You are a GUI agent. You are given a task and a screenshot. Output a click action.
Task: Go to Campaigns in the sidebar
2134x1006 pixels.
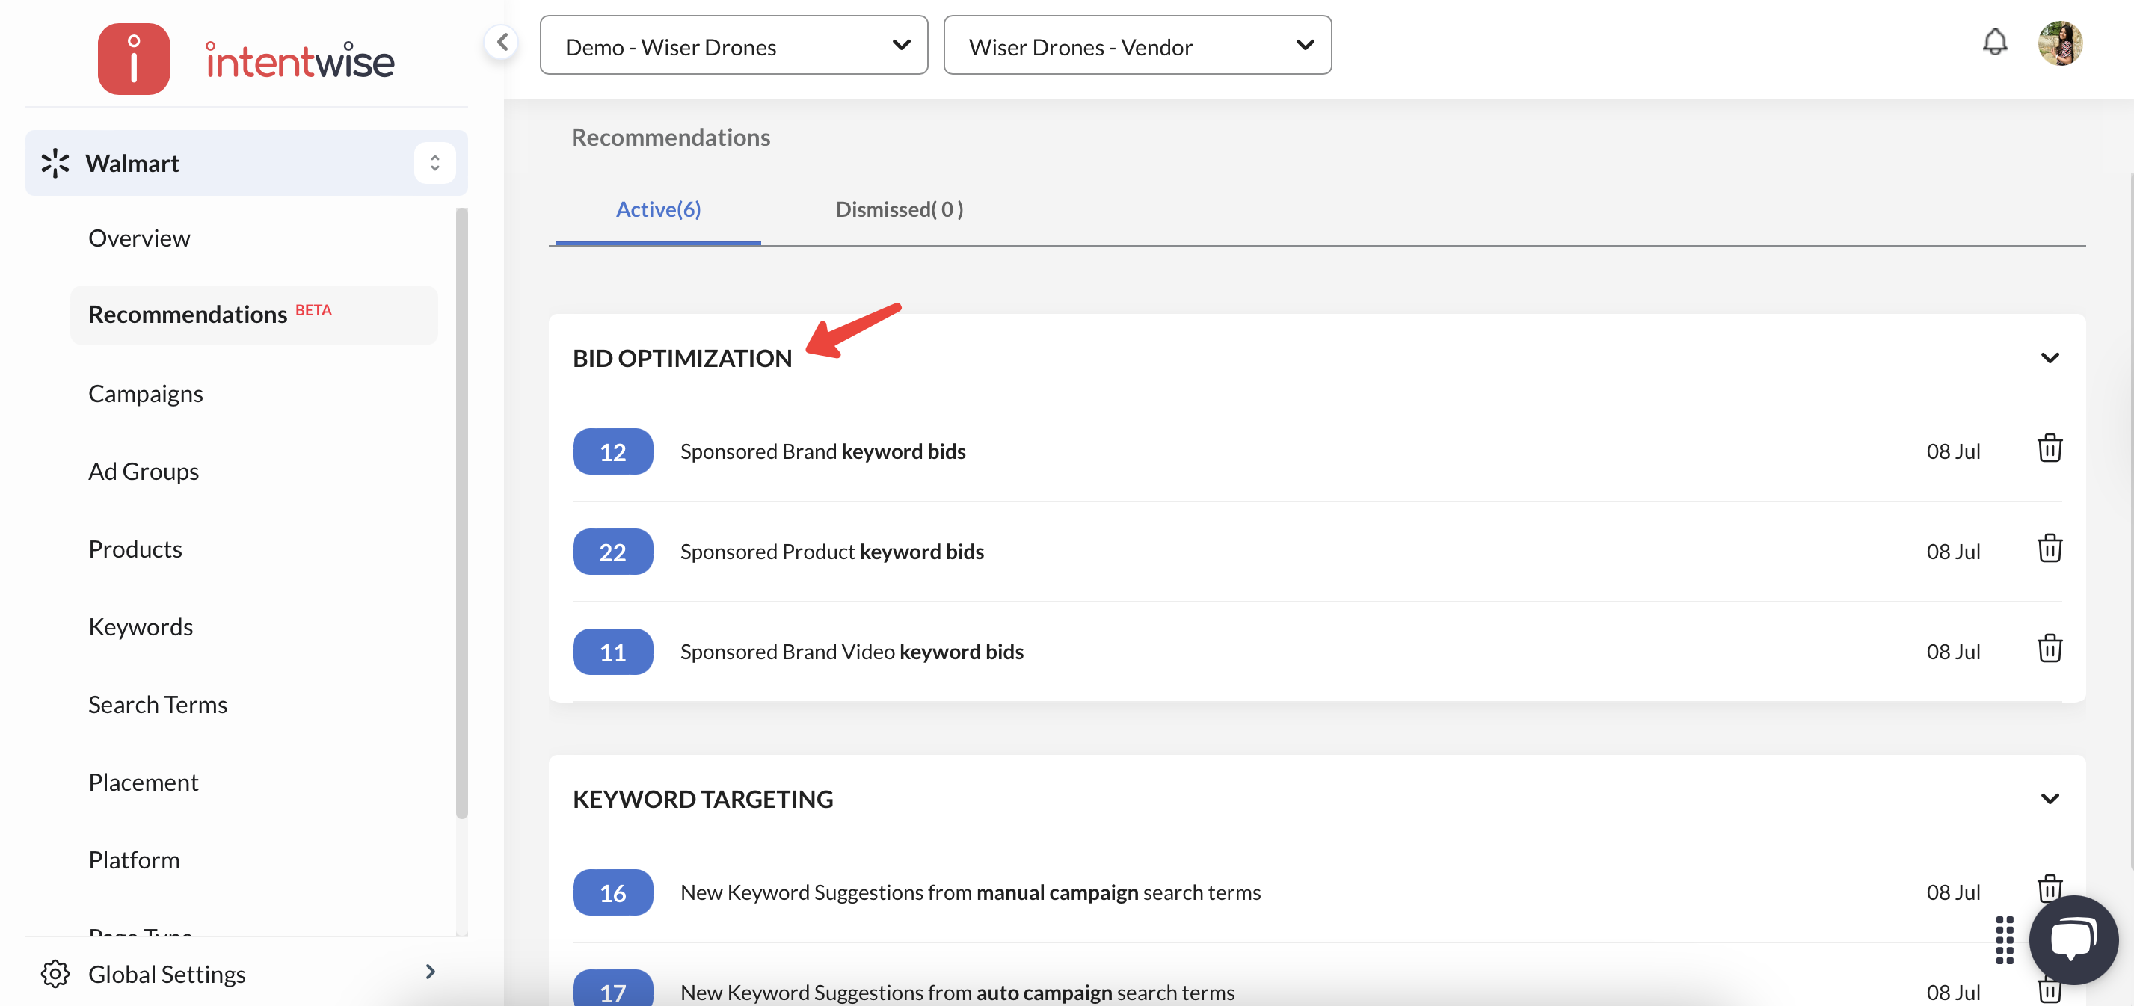[x=146, y=394]
